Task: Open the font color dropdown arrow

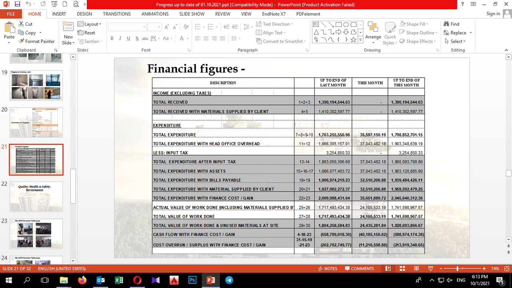Action: pyautogui.click(x=188, y=38)
